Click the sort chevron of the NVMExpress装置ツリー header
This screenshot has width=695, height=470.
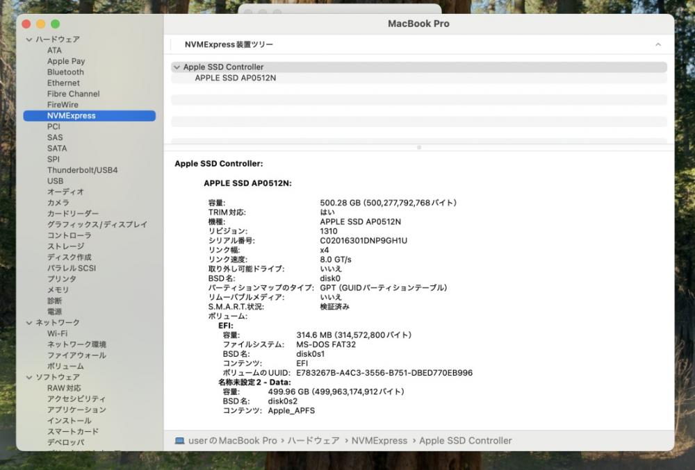pyautogui.click(x=658, y=44)
